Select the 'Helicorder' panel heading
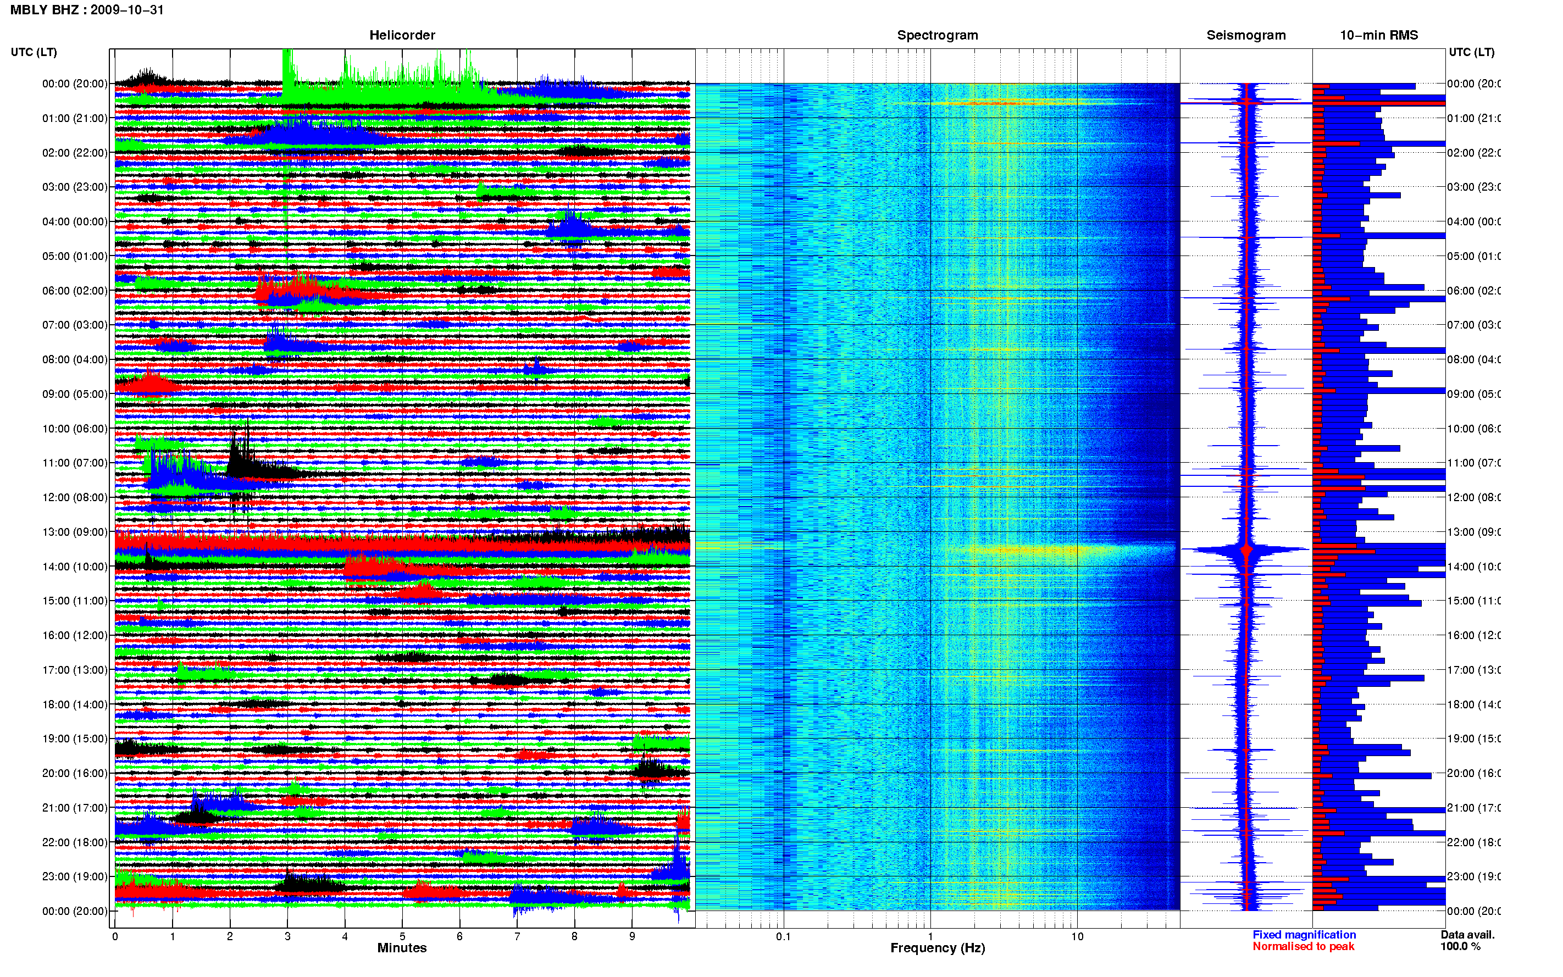This screenshot has height=977, width=1563. (x=402, y=35)
